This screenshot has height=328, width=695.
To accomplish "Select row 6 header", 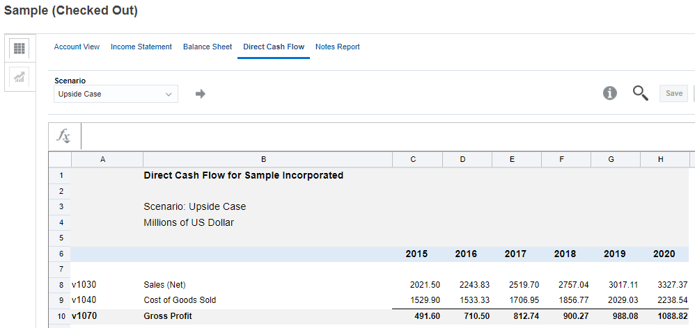I will point(60,254).
